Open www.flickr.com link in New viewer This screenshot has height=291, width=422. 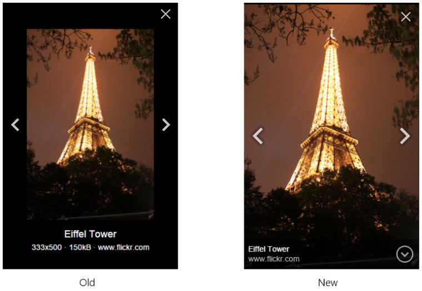point(274,259)
